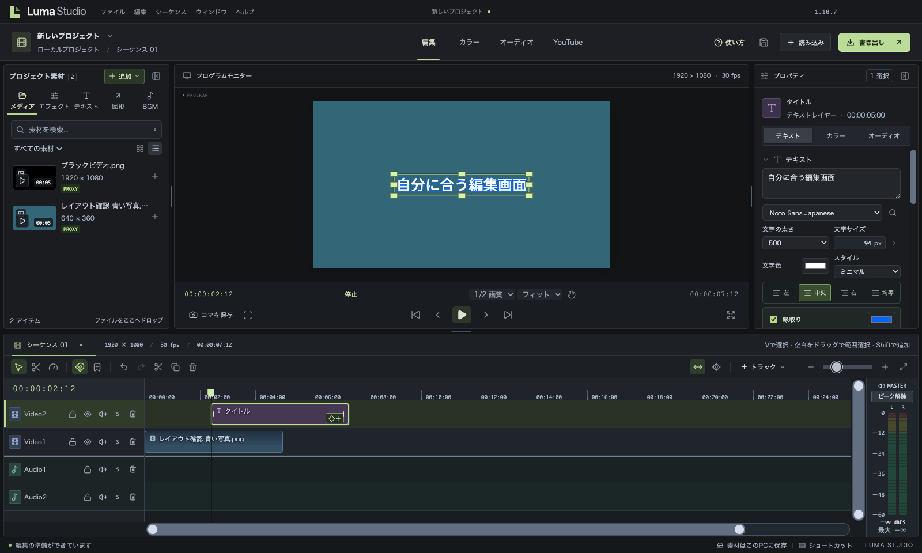Open the YouTube workspace tab
The height and width of the screenshot is (553, 922).
tap(568, 42)
